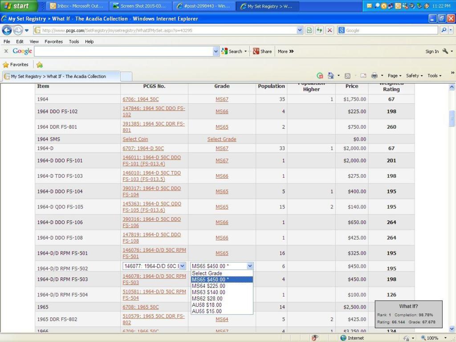This screenshot has width=456, height=342.
Task: Click the Google Search toolbar button
Action: (x=234, y=51)
